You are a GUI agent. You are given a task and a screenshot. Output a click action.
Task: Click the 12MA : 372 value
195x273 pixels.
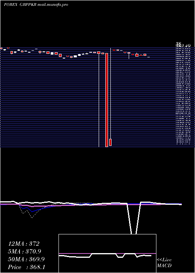pos(24,244)
